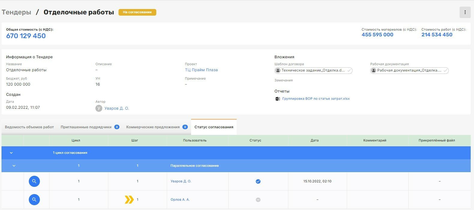Viewport: 474px width, 210px height.
Task: Click the blue approved checkmark status icon
Action: coord(258,181)
